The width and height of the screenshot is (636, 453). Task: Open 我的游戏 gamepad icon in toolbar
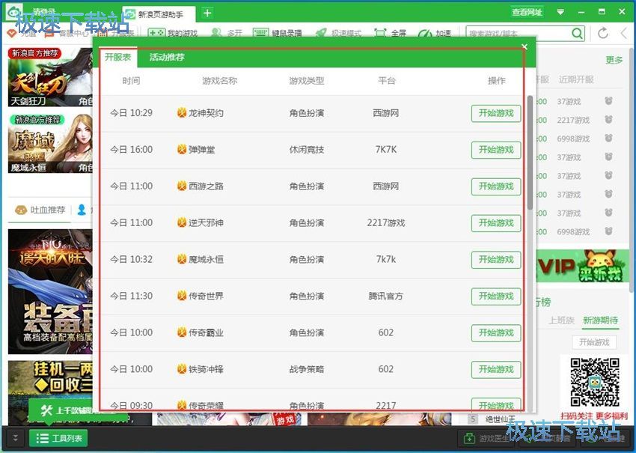click(x=156, y=32)
